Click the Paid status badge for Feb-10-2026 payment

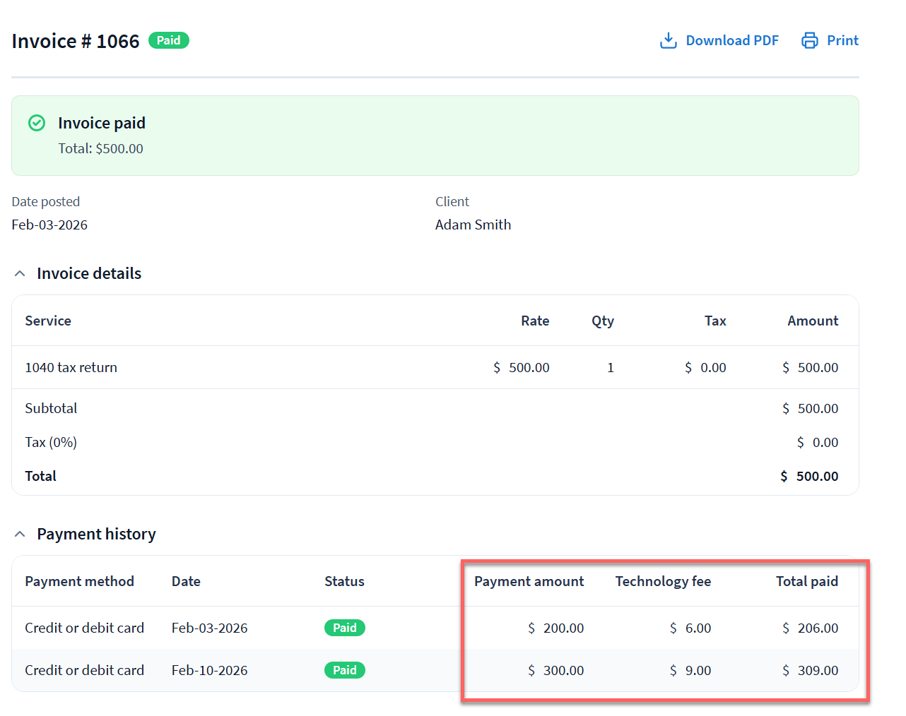pos(344,670)
